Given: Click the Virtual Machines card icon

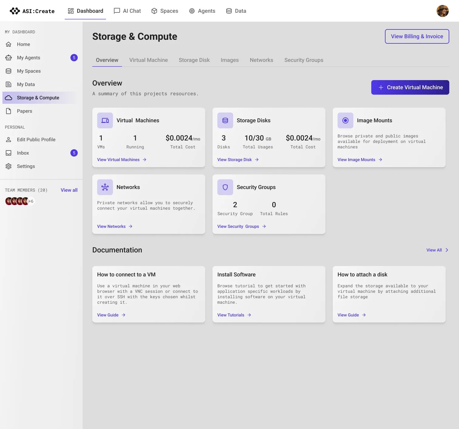Looking at the screenshot, I should (105, 120).
